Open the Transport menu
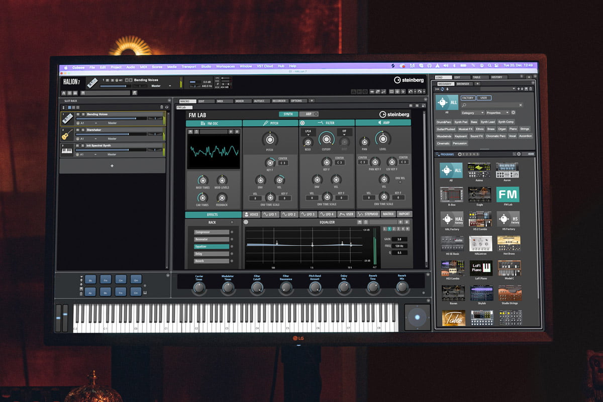The image size is (603, 402). pos(188,66)
